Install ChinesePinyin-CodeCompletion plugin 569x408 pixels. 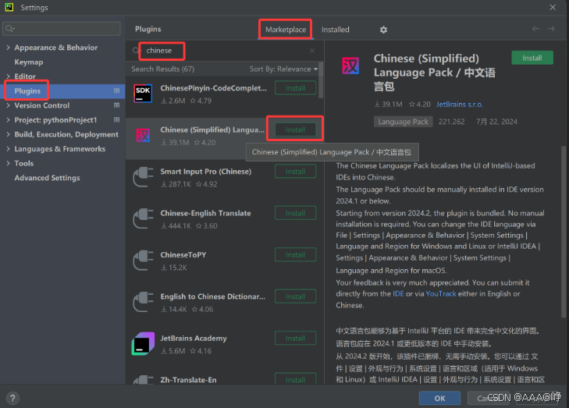[x=295, y=88]
